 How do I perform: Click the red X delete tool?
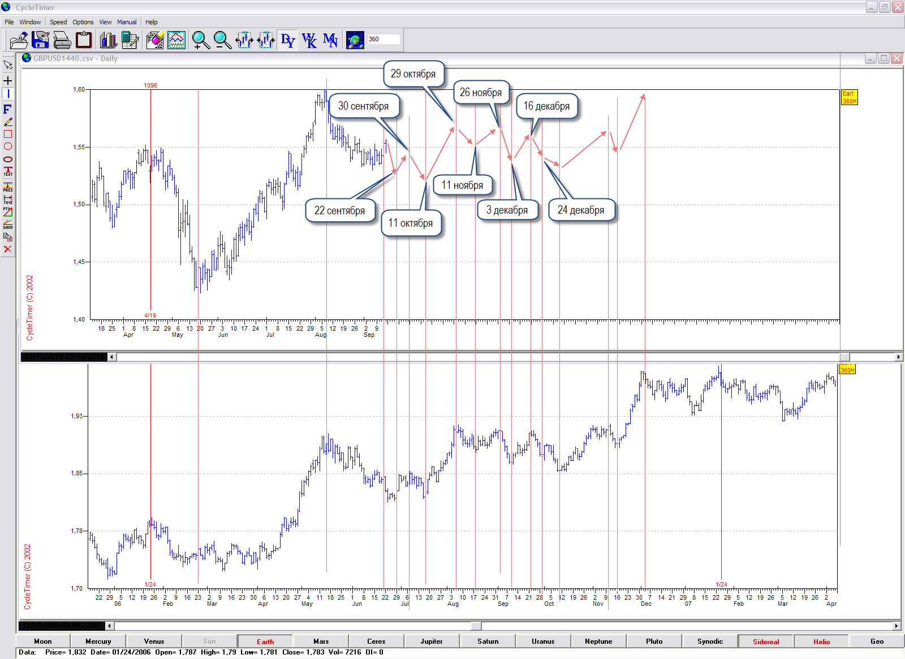pyautogui.click(x=8, y=249)
